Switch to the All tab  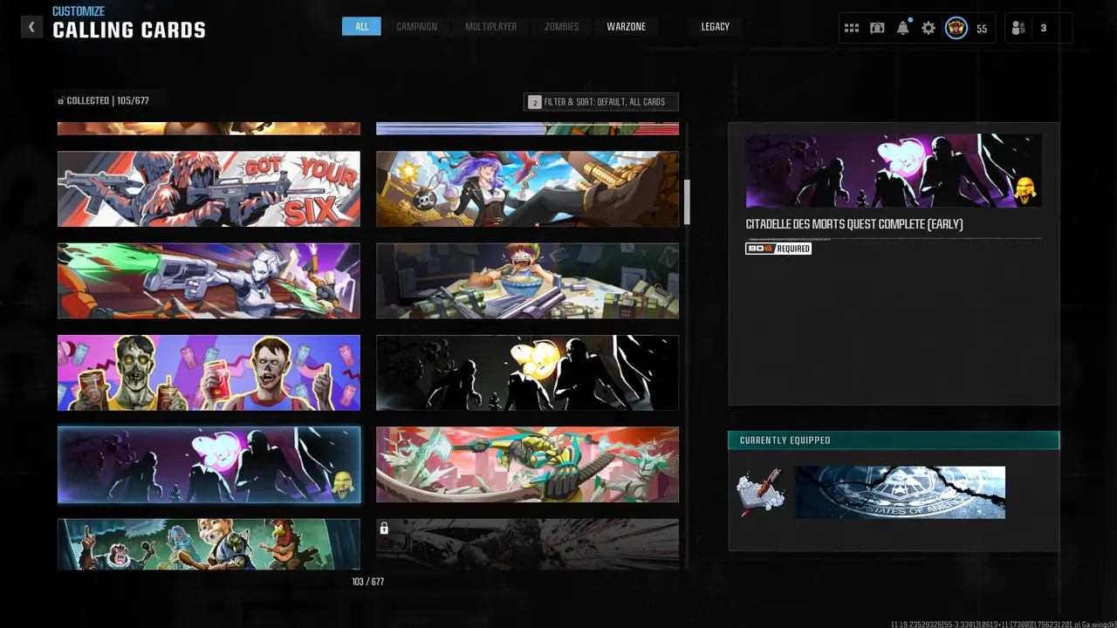tap(361, 27)
